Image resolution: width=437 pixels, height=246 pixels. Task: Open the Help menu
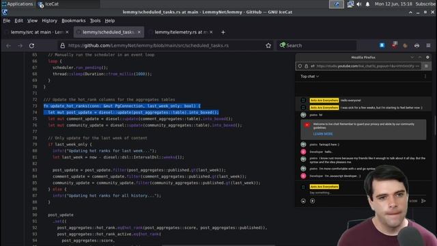click(x=110, y=20)
